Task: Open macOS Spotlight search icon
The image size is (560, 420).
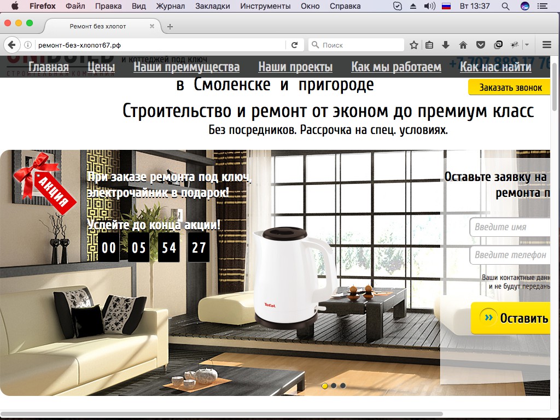Action: [x=505, y=6]
